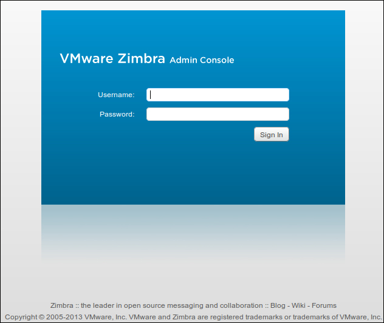Click the large Zimbra word in the title

[x=142, y=58]
